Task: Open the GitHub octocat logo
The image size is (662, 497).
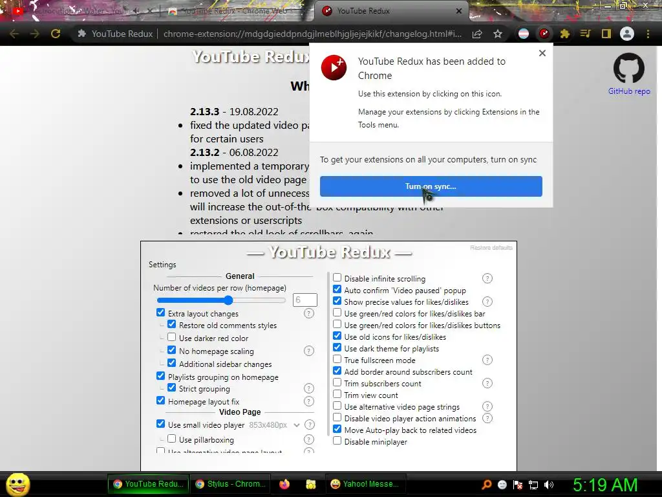Action: coord(628,68)
